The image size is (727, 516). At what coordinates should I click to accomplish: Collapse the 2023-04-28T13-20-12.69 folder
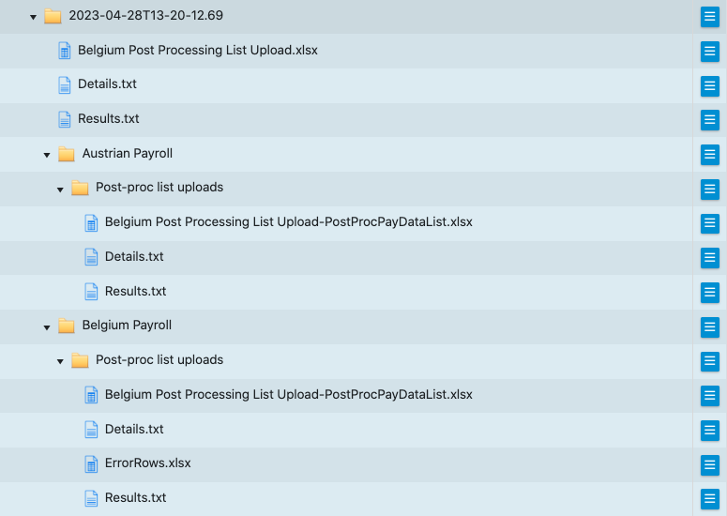pyautogui.click(x=33, y=17)
